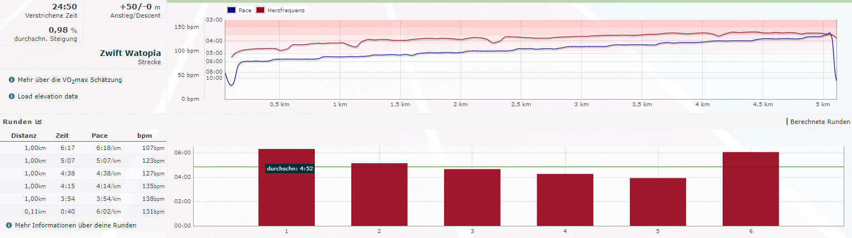Click lap bar 5 in the bar chart
Image resolution: width=852 pixels, height=238 pixels.
click(x=658, y=201)
